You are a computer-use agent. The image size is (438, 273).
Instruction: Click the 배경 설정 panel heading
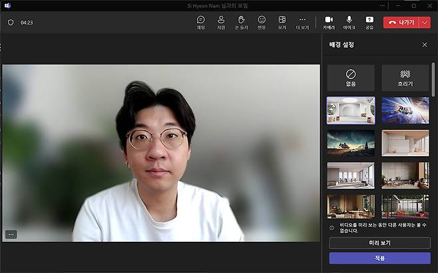[x=341, y=45]
